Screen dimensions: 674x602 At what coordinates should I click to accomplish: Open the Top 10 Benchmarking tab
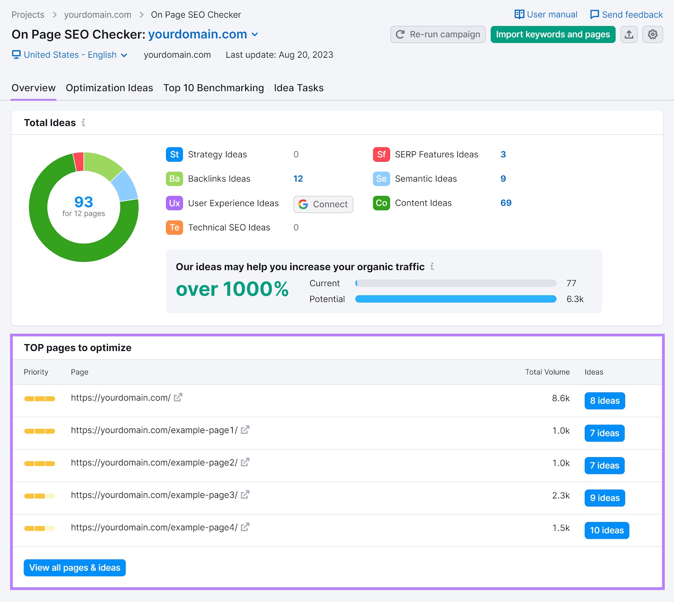point(214,88)
